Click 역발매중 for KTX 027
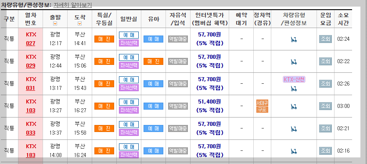 coord(178,39)
